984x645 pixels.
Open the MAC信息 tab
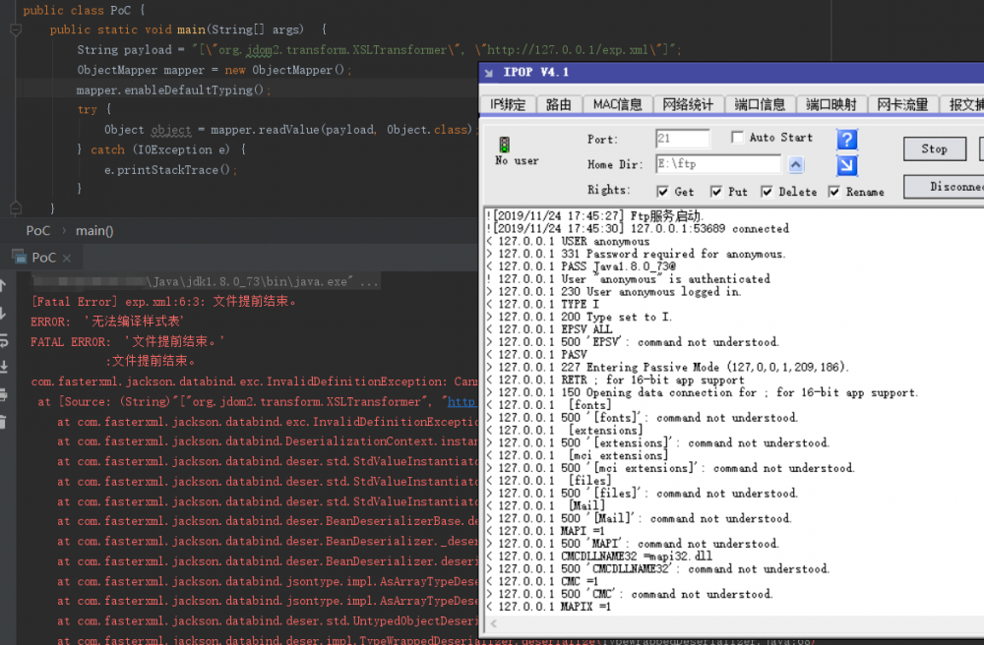click(x=618, y=104)
